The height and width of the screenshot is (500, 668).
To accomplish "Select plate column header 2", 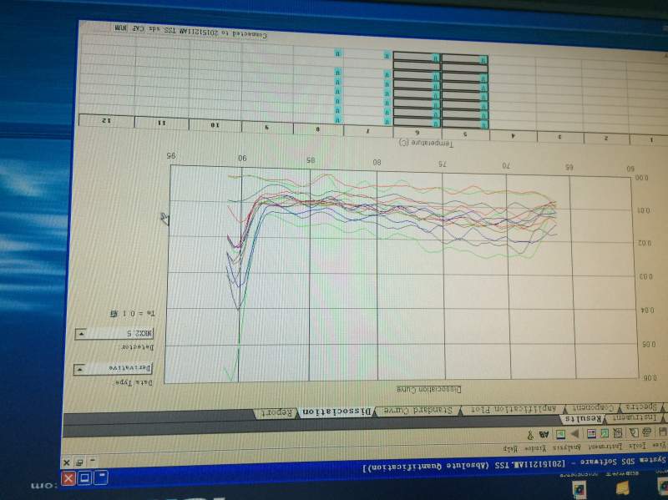I will (x=606, y=138).
